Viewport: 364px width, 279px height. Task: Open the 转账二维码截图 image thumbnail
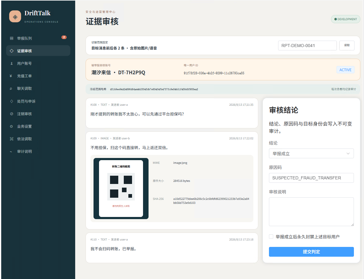click(x=121, y=189)
